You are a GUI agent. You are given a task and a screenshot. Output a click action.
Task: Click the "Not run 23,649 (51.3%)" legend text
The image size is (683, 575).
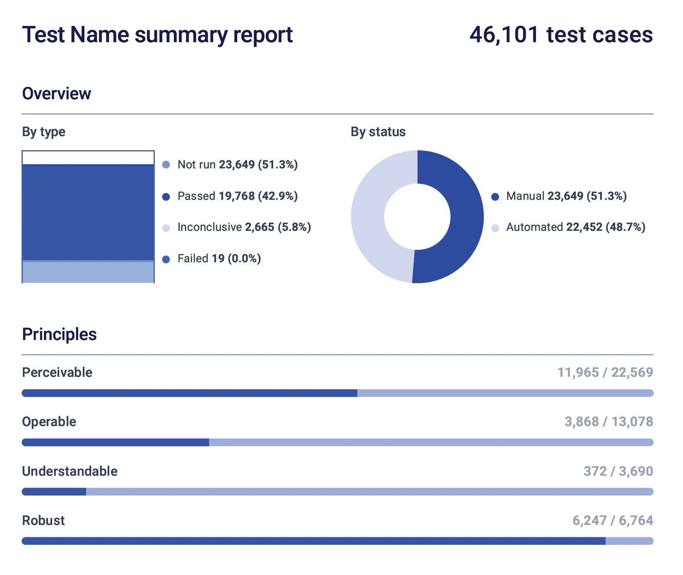238,165
